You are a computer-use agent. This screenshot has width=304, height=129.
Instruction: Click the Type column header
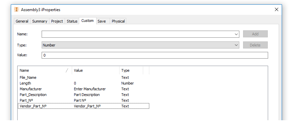coord(131,70)
